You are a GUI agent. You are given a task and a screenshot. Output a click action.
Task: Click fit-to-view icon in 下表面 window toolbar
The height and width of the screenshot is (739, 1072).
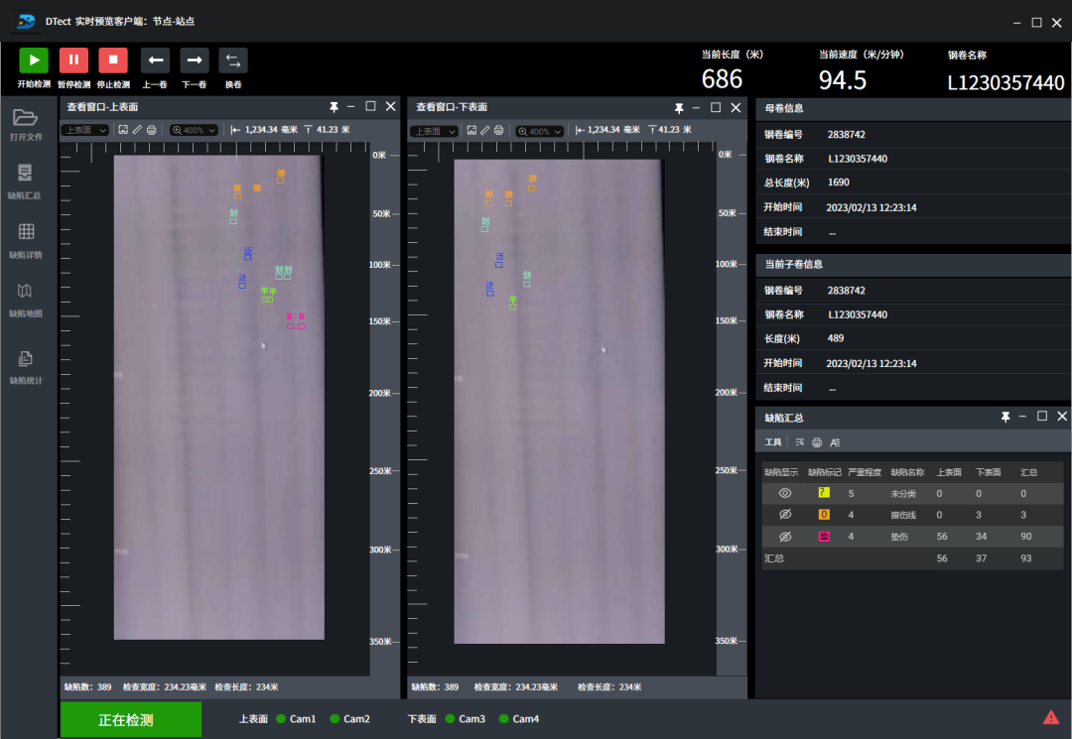point(471,131)
